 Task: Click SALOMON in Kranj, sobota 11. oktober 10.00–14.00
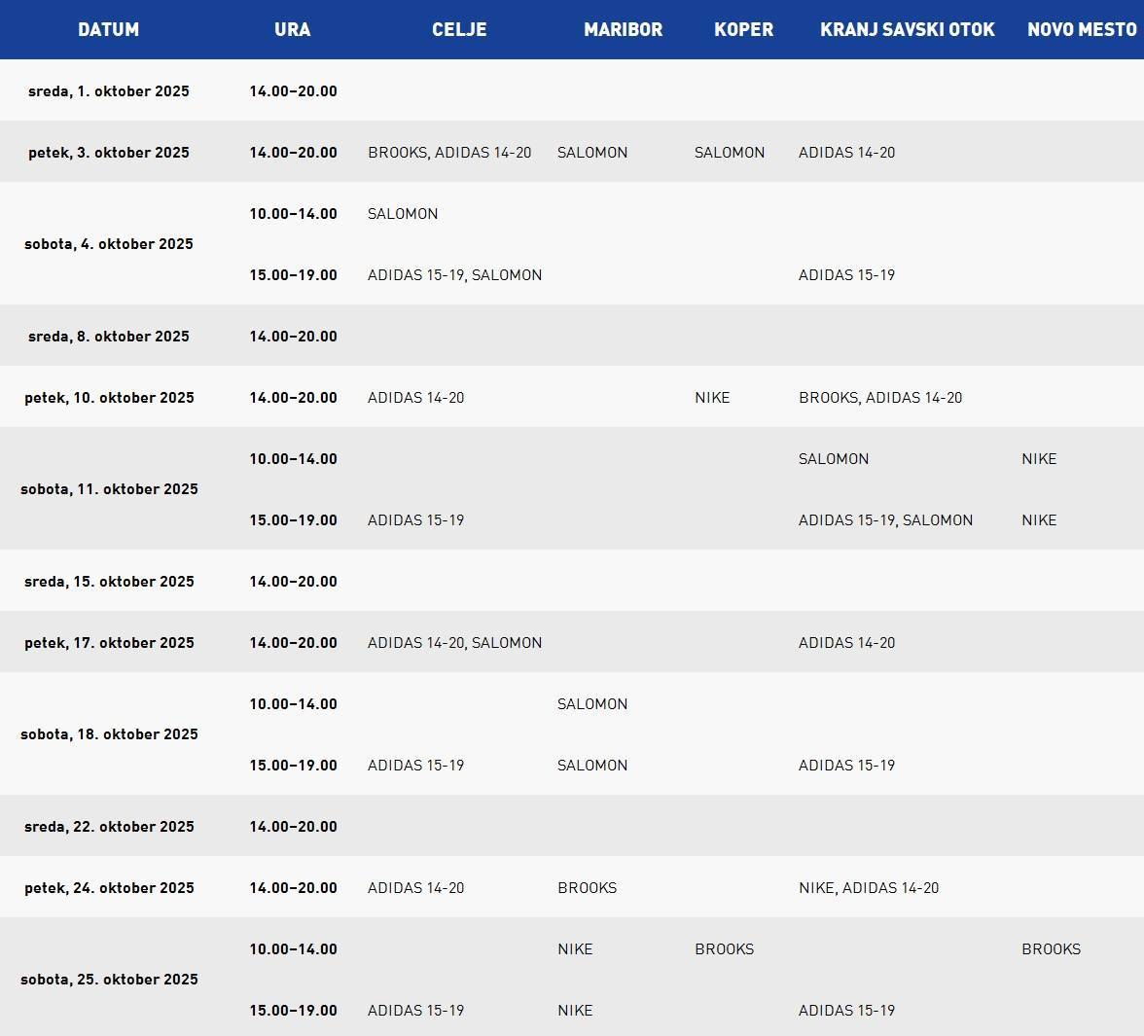coord(833,459)
